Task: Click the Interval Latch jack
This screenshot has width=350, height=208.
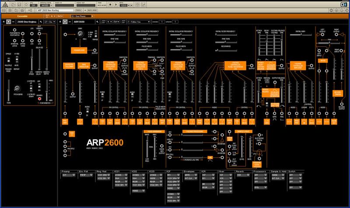Action: [14, 41]
